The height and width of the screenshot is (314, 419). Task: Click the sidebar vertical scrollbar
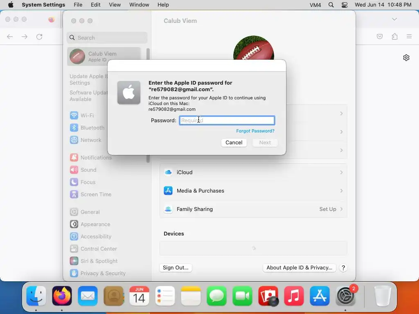[148, 105]
